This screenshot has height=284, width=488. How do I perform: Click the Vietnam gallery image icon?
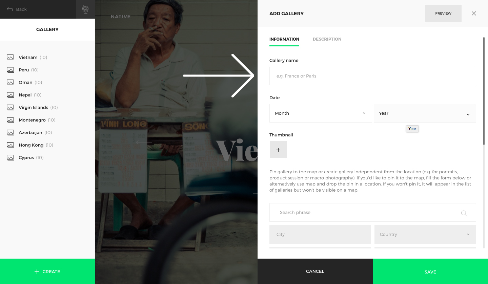[11, 58]
